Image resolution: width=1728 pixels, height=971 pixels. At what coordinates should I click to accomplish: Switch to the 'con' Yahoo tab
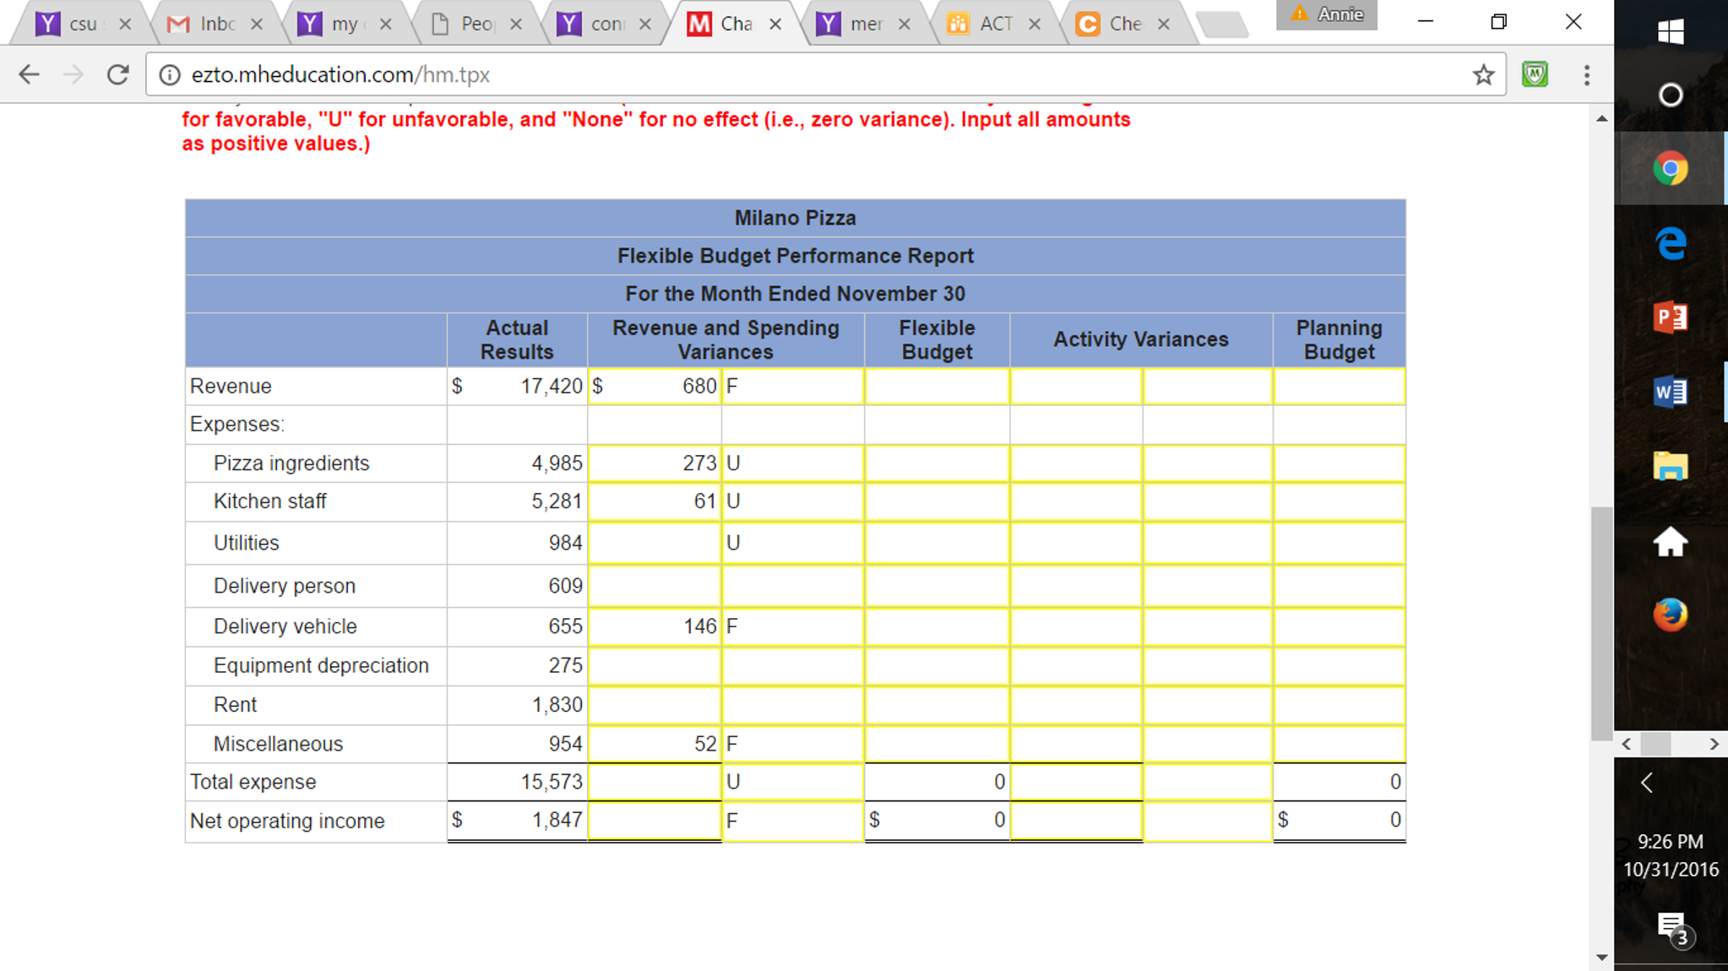click(x=606, y=24)
